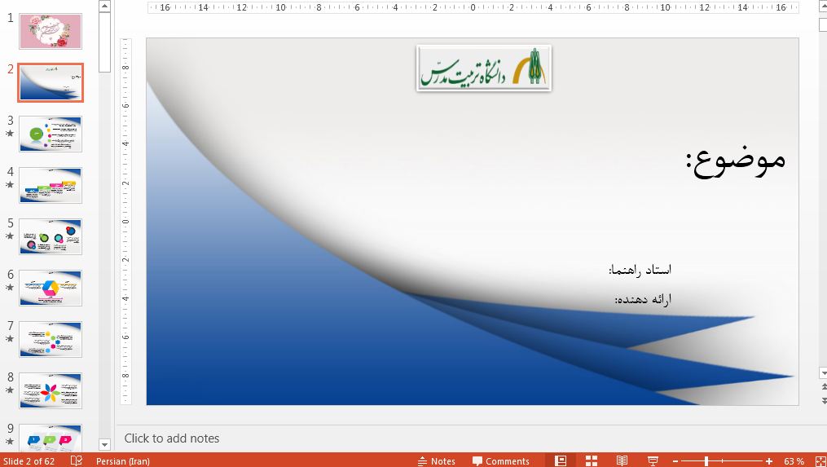This screenshot has height=467, width=827.
Task: Click the Persian (Iran) language indicator
Action: click(x=122, y=461)
